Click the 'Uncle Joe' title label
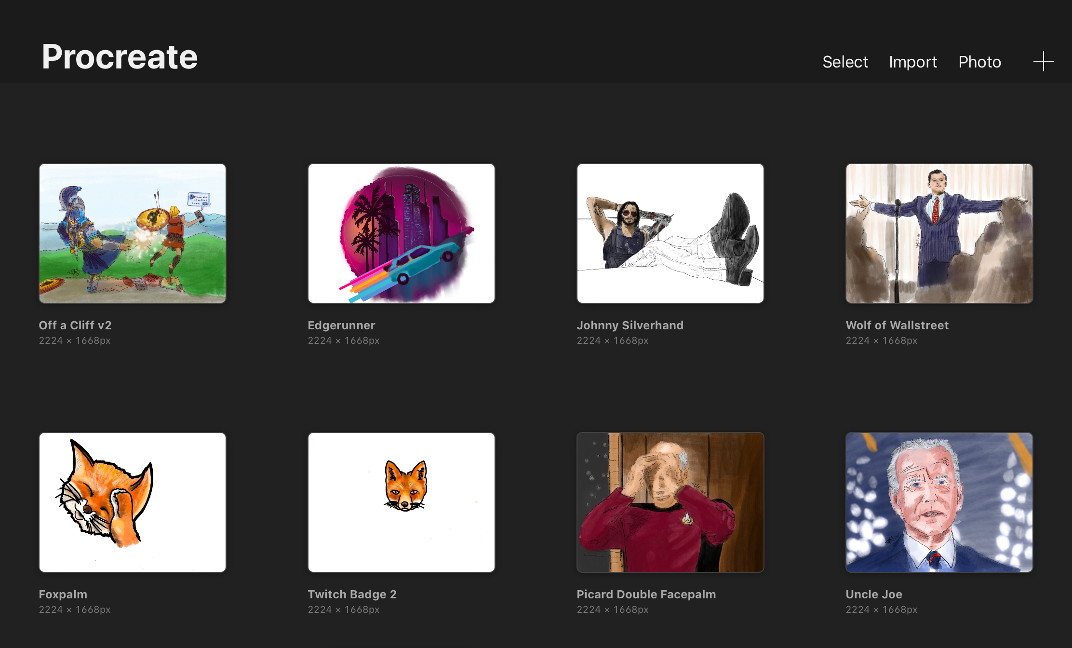This screenshot has height=648, width=1072. pyautogui.click(x=874, y=594)
